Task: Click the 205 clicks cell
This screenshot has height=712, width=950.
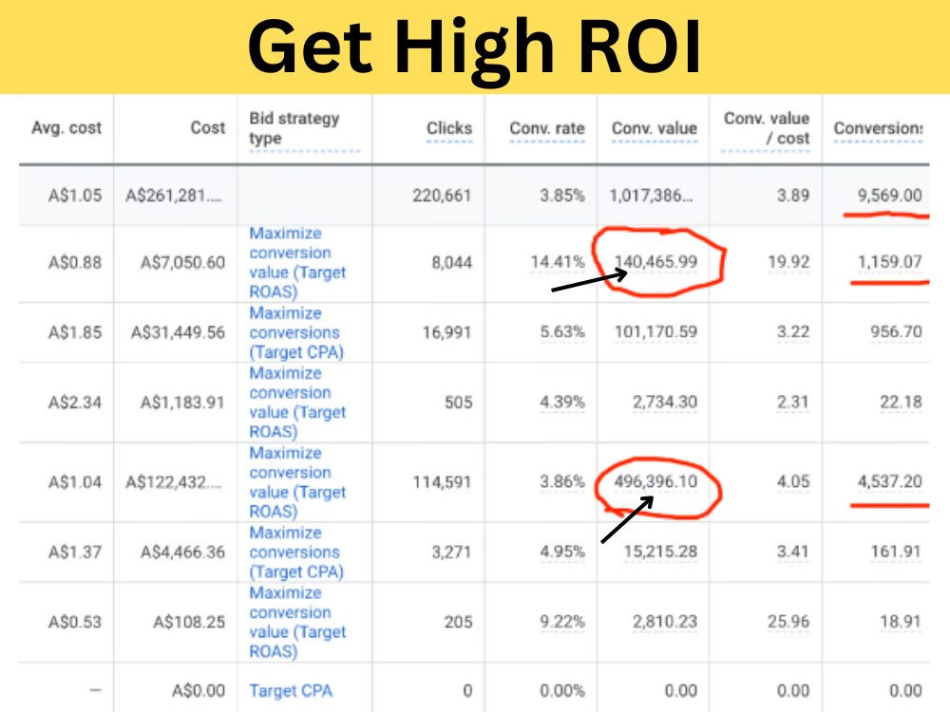Action: (x=458, y=622)
